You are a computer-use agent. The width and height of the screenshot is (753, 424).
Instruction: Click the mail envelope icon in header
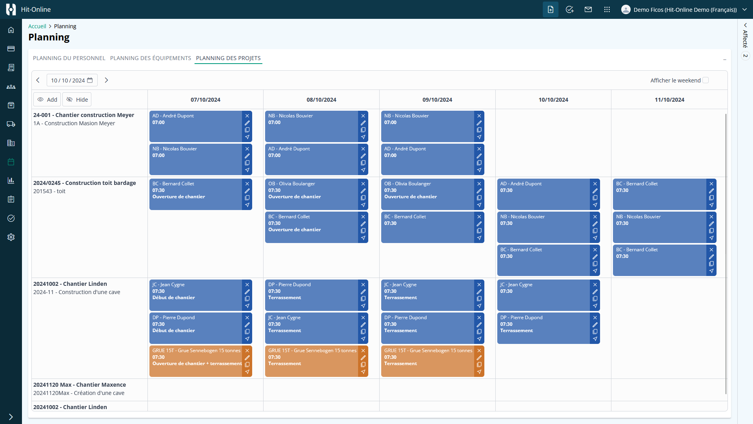[588, 9]
